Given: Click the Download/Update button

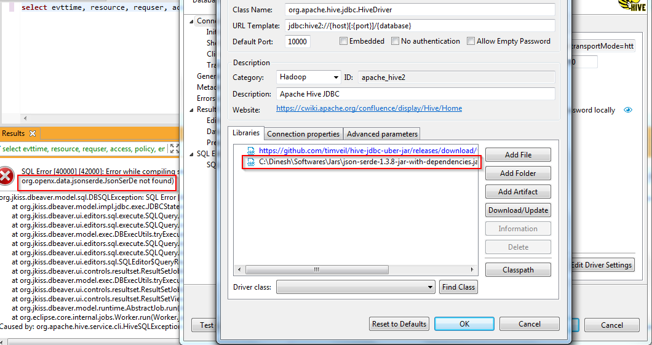Looking at the screenshot, I should coord(518,210).
